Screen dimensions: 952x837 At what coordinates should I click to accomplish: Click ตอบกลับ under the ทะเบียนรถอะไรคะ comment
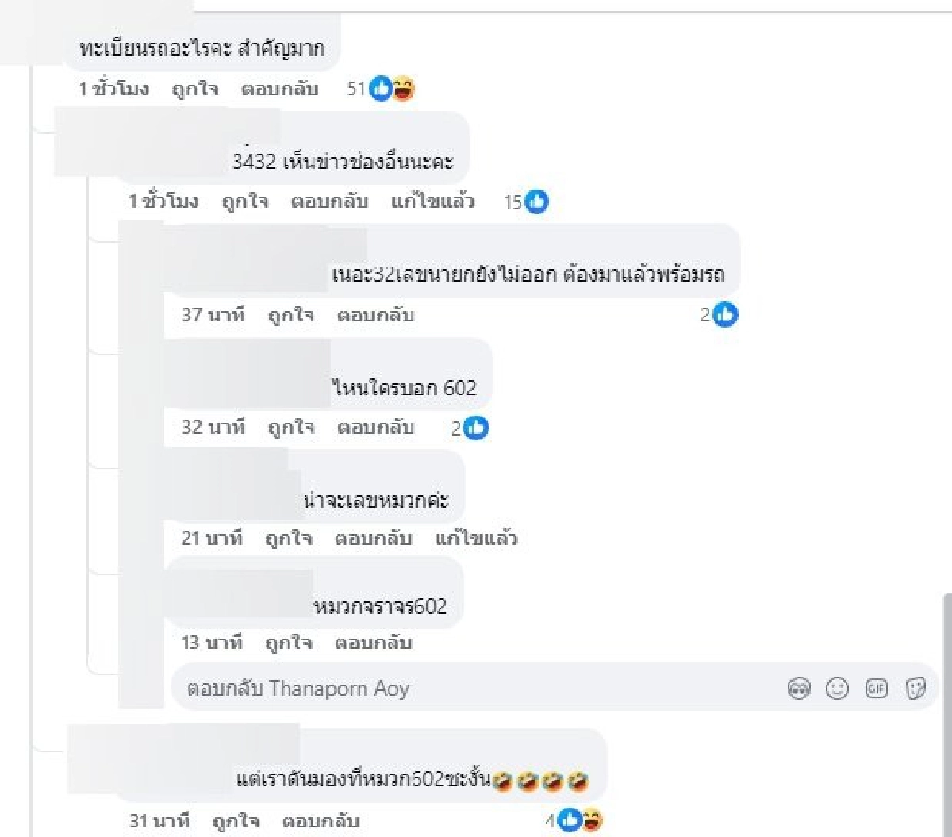coord(279,89)
